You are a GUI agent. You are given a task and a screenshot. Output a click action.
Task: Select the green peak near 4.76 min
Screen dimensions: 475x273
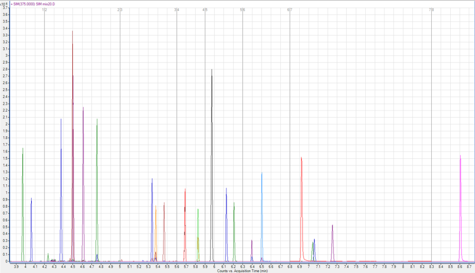point(97,190)
